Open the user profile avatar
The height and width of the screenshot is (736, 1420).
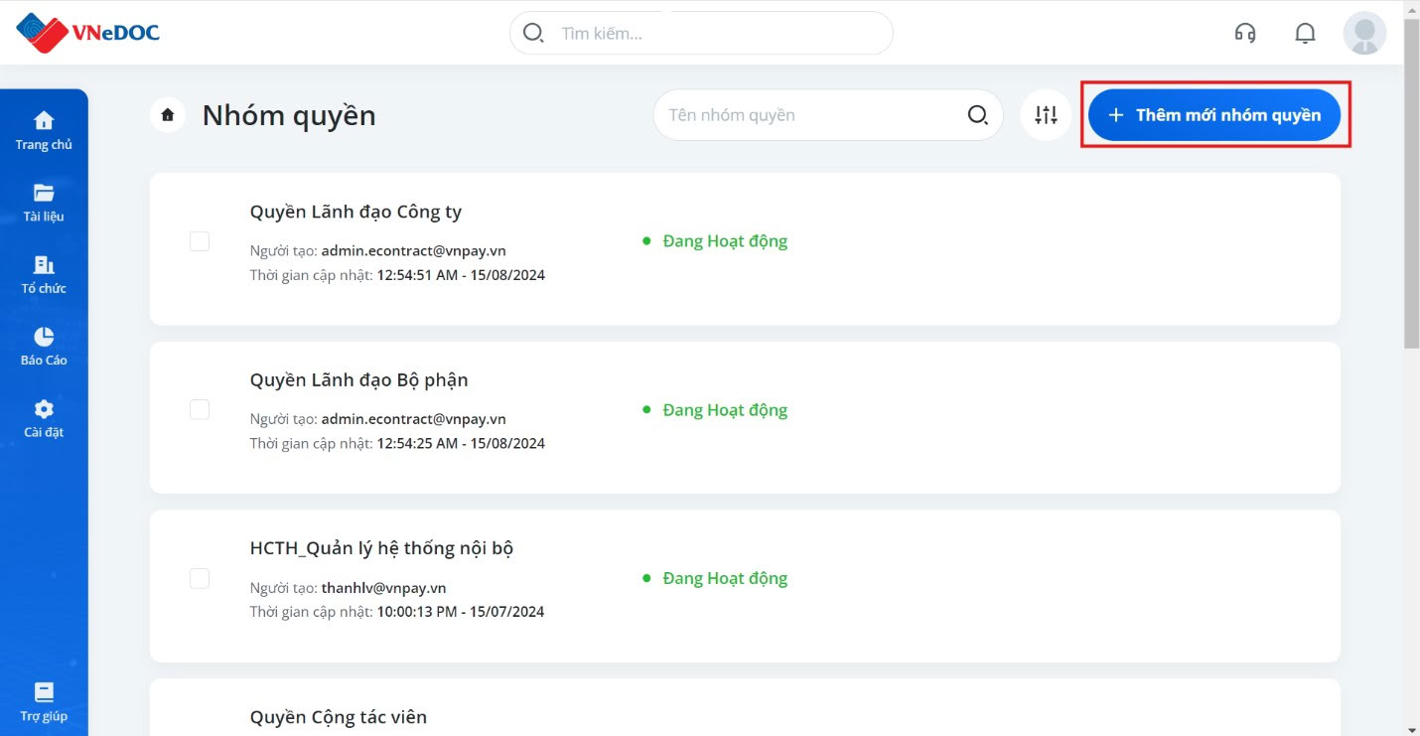coord(1364,33)
